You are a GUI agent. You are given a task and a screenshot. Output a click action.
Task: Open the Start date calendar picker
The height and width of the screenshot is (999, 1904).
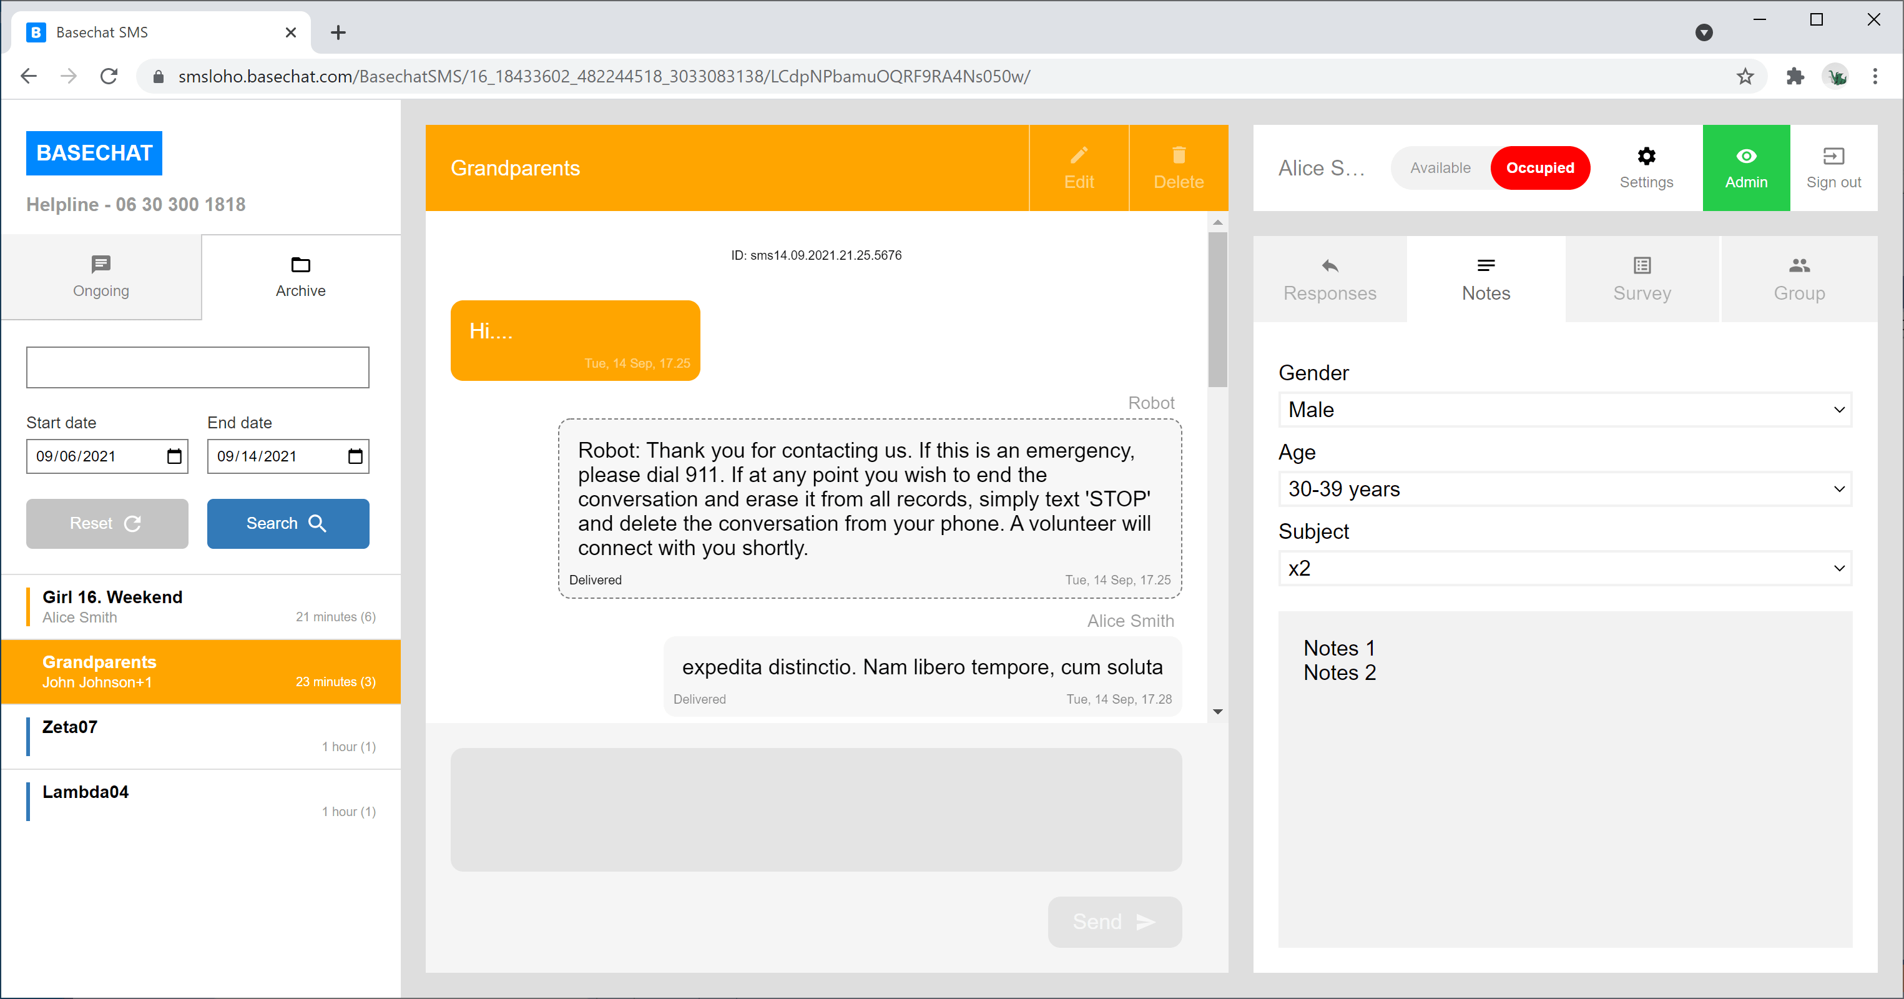click(x=174, y=456)
